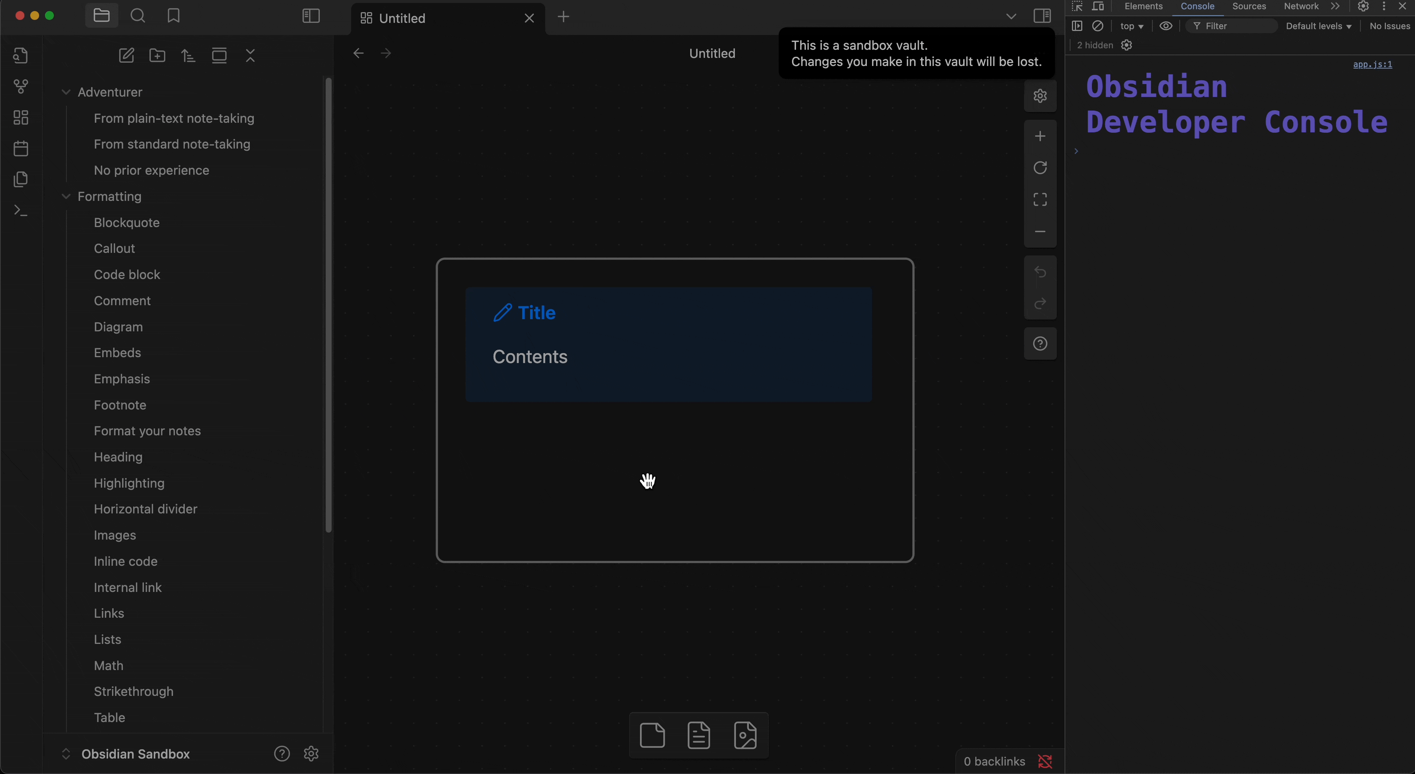Redo the canvas action
This screenshot has height=774, width=1415.
coord(1040,304)
